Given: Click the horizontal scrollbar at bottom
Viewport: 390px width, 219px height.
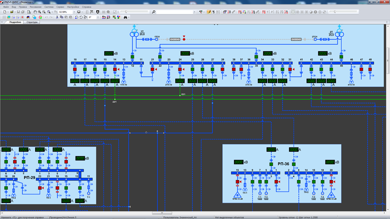Looking at the screenshot, I should [162, 213].
